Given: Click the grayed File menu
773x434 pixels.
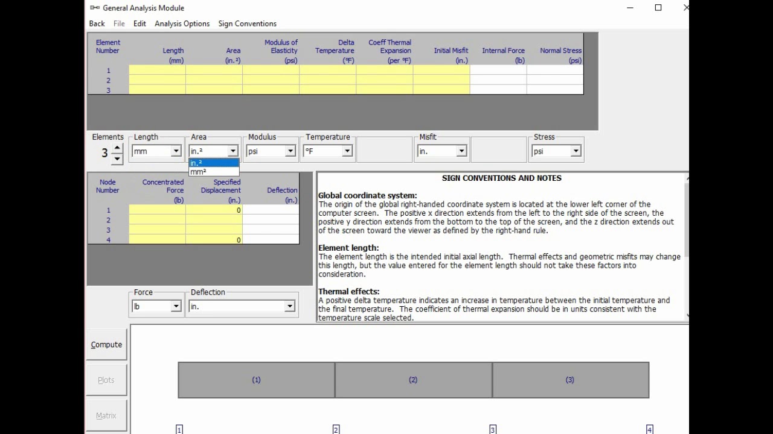Looking at the screenshot, I should pyautogui.click(x=119, y=24).
